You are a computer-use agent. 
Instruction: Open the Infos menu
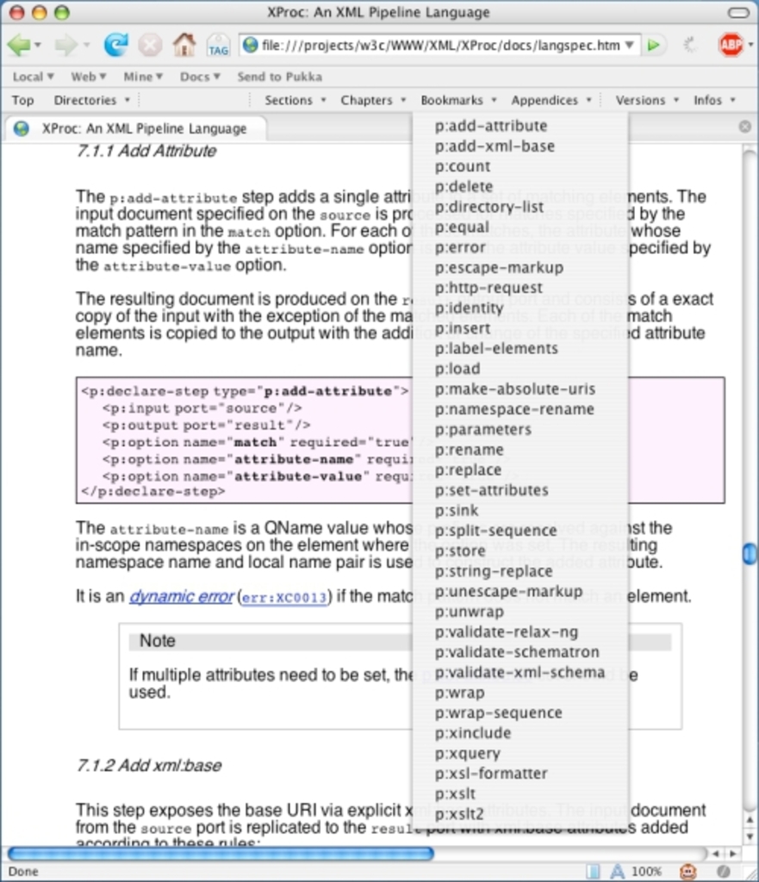(x=714, y=100)
